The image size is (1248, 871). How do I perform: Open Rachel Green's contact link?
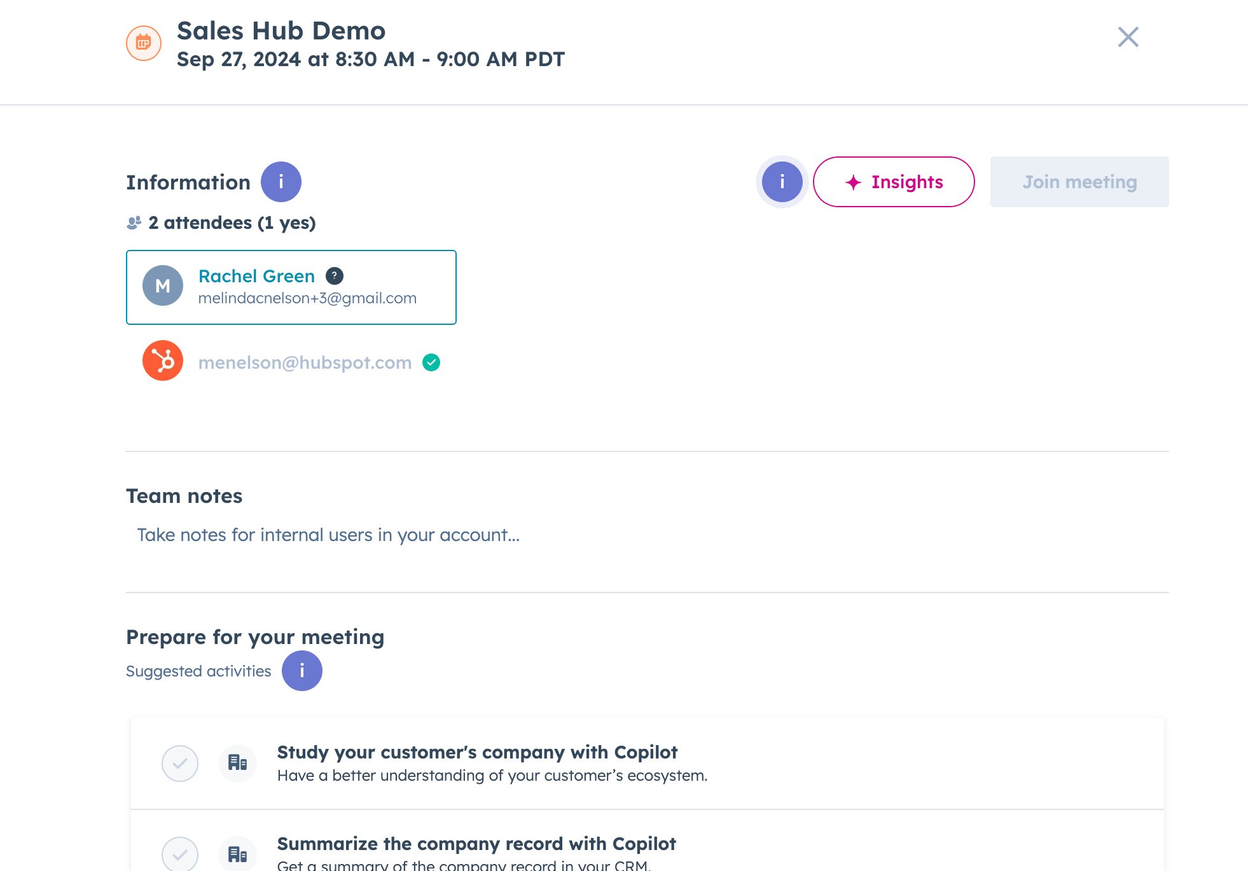(x=256, y=276)
